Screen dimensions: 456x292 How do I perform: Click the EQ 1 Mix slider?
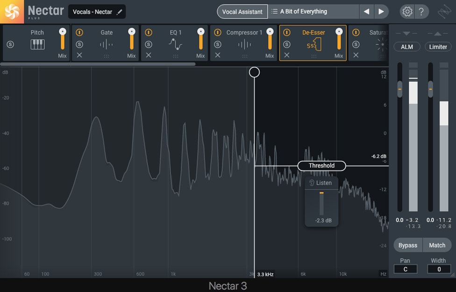point(200,39)
